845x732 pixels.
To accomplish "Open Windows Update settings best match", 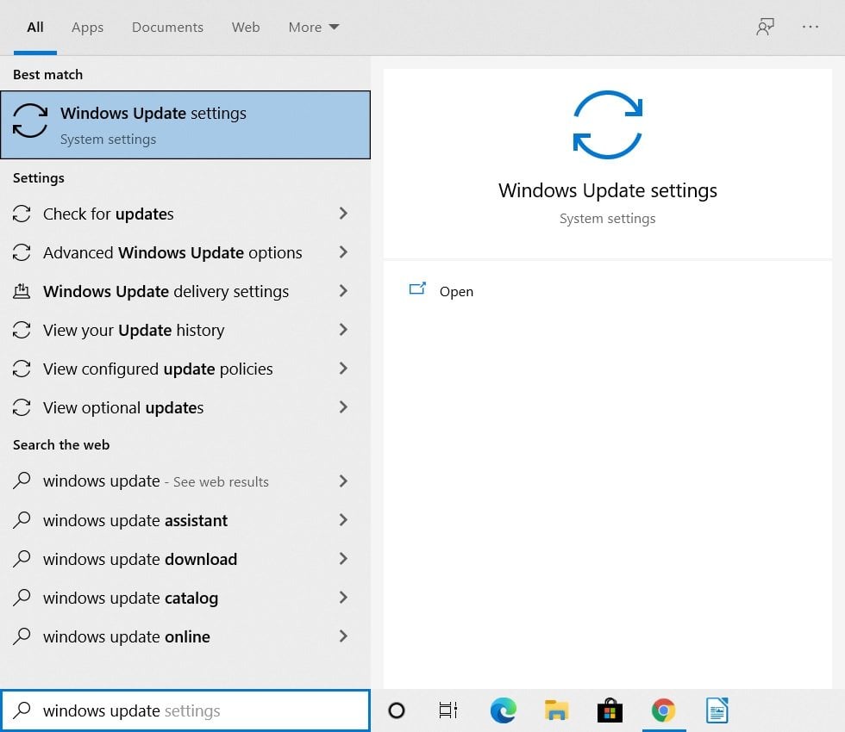I will click(x=185, y=125).
